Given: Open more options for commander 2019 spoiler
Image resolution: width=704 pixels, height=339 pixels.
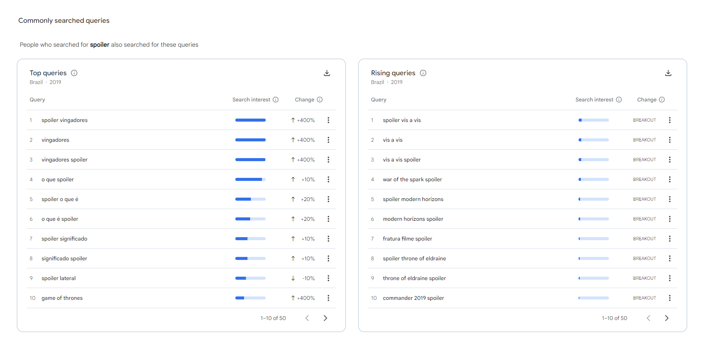Looking at the screenshot, I should (670, 298).
